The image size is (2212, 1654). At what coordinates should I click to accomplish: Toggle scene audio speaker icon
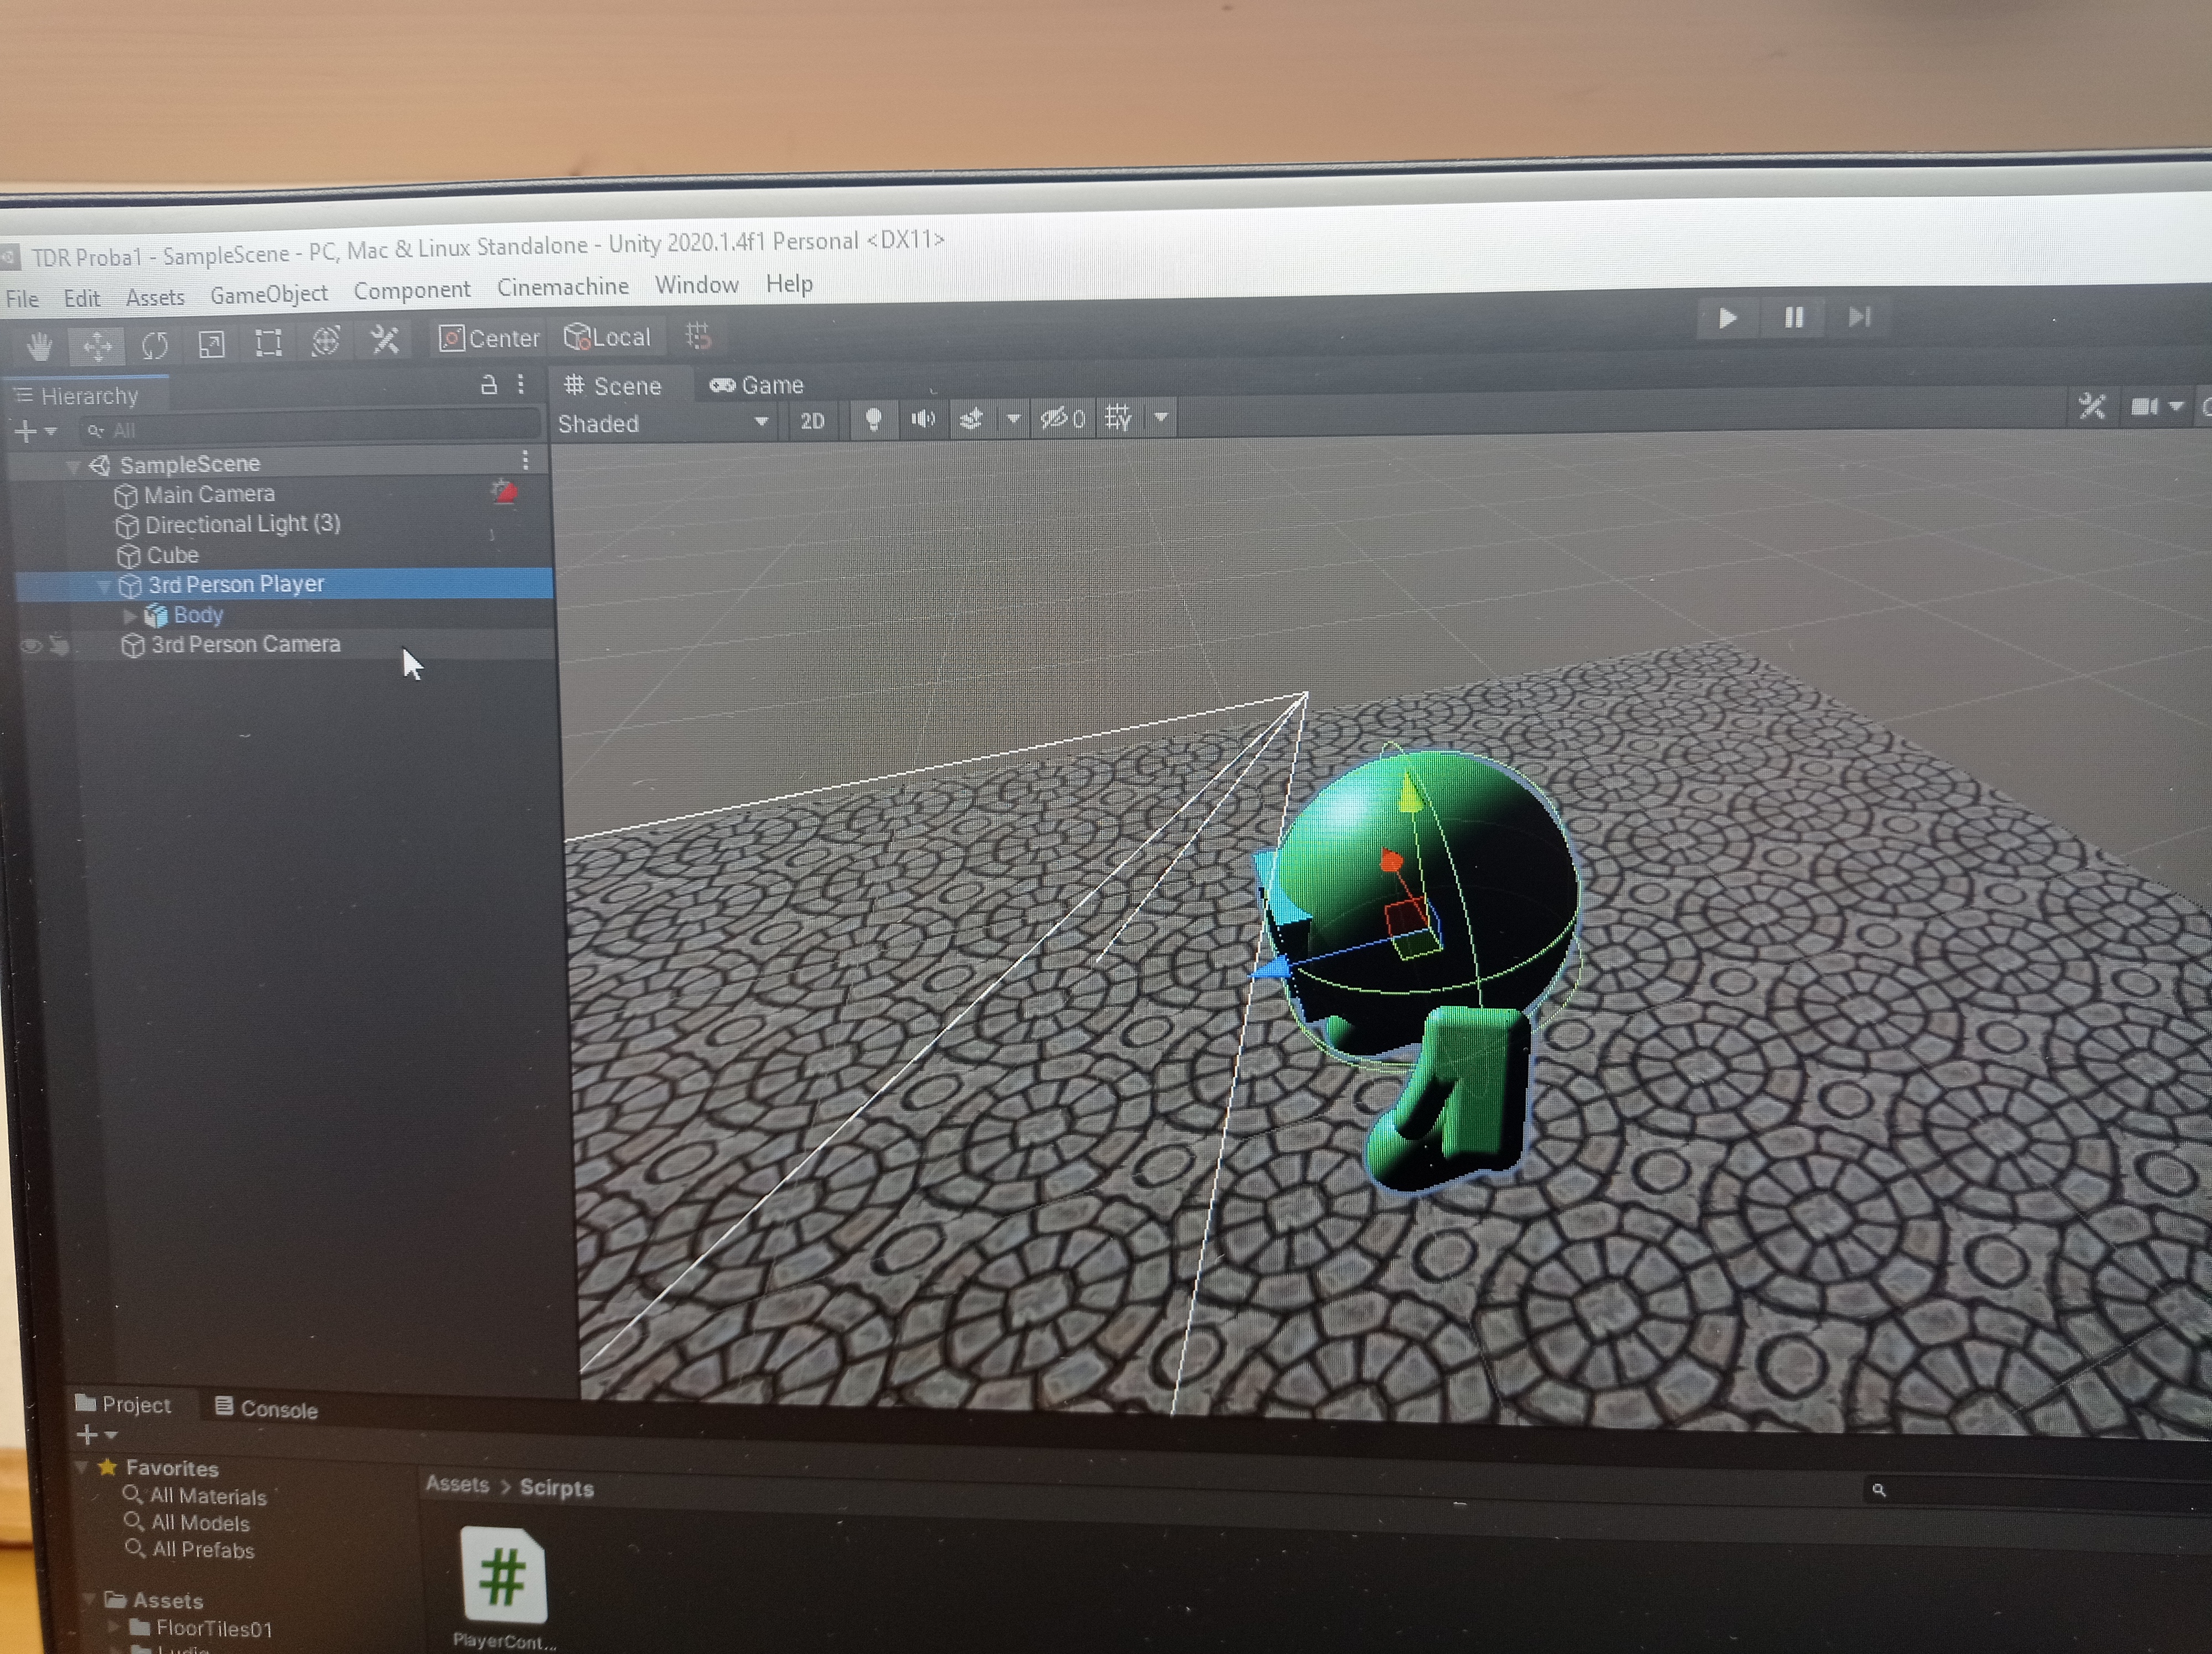(923, 418)
